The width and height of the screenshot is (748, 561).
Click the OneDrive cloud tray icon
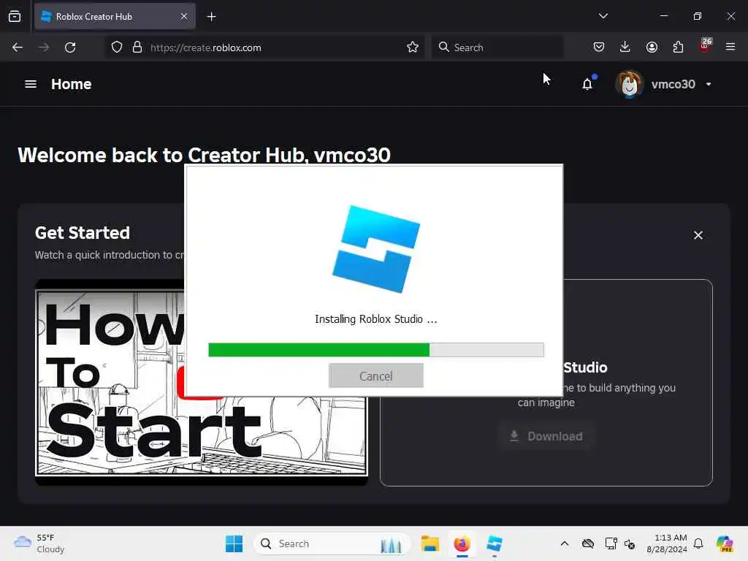tap(588, 543)
